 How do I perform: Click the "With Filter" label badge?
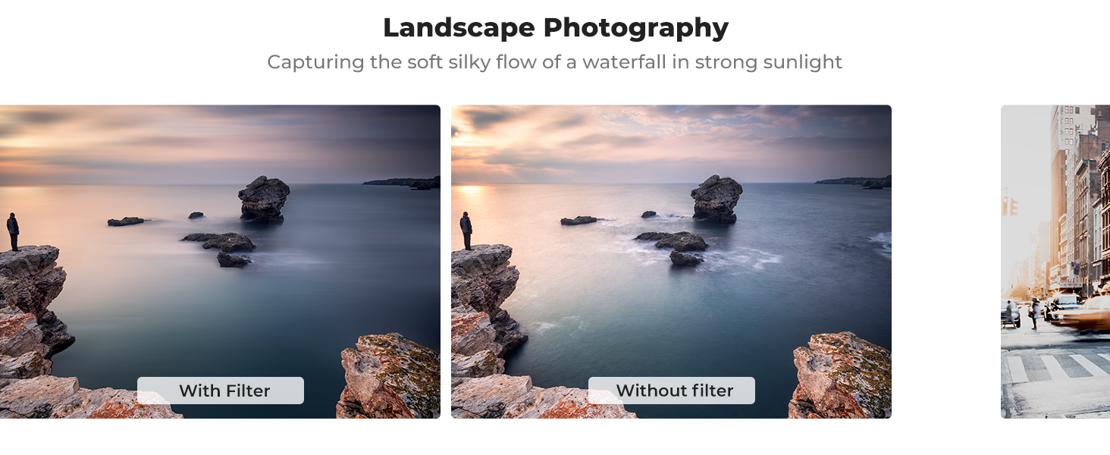[221, 391]
